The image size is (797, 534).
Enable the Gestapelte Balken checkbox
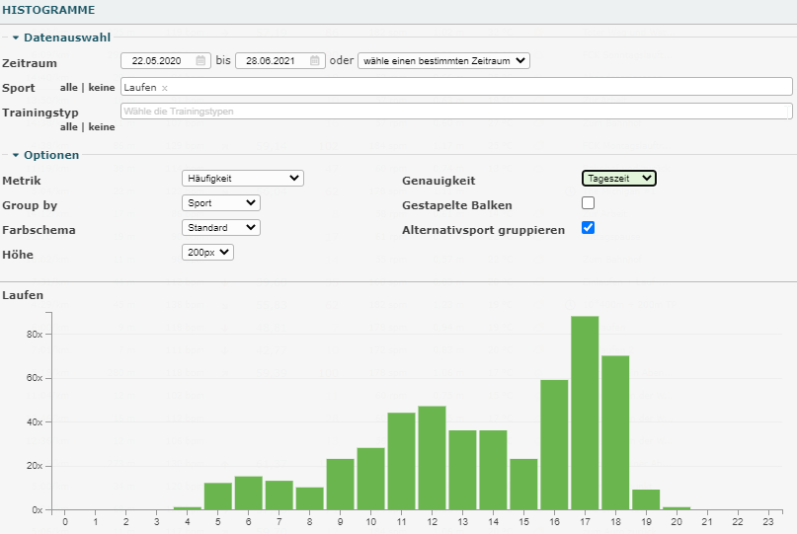coord(588,203)
